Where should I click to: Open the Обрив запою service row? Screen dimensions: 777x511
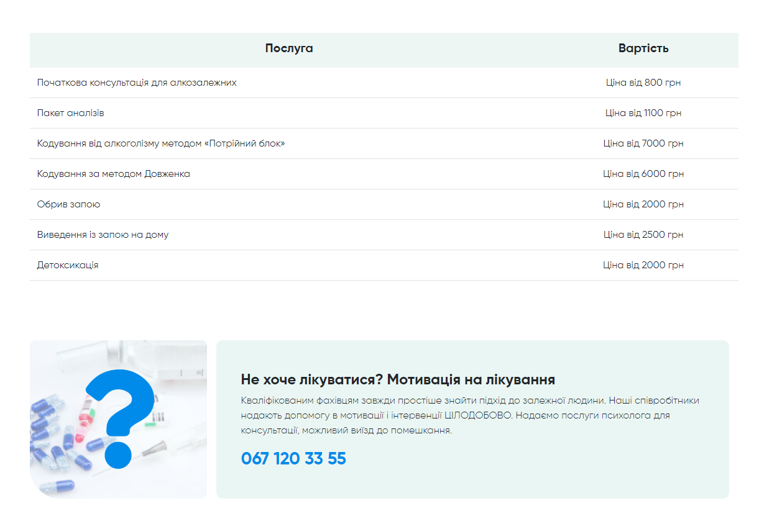click(67, 204)
